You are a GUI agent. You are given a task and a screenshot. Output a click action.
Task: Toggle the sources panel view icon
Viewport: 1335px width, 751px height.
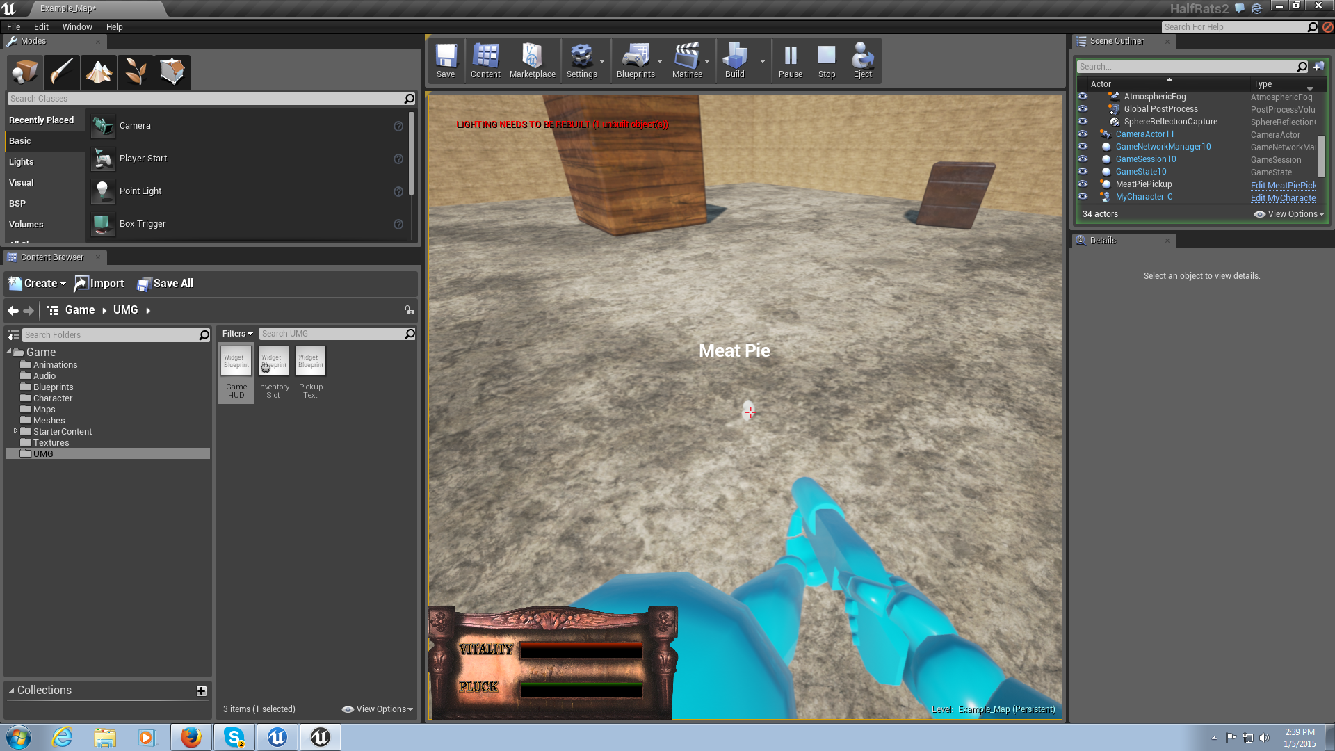[x=13, y=335]
